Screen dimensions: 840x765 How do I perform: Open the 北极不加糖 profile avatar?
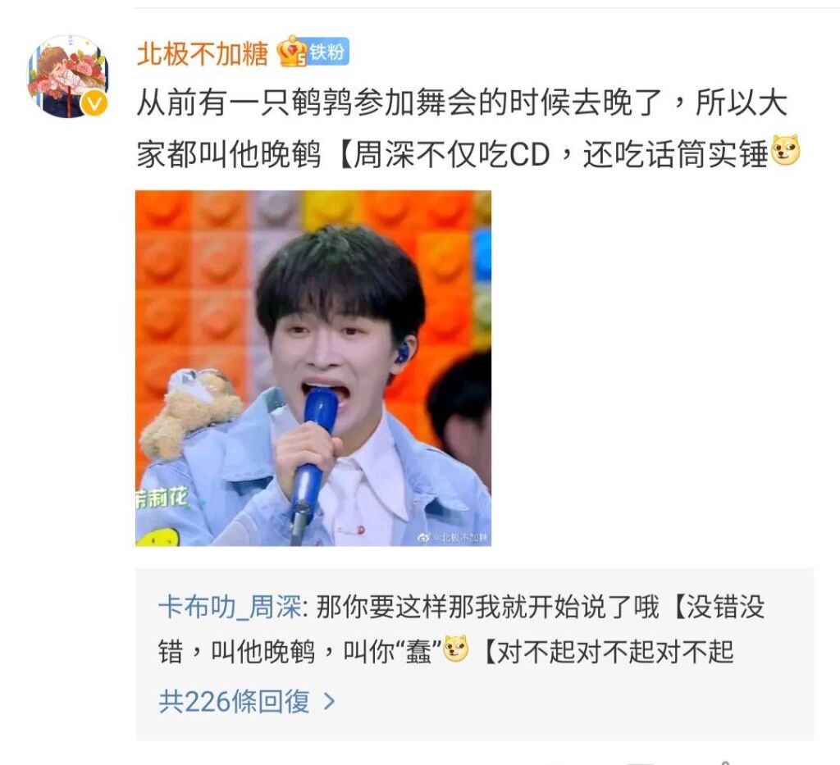coord(67,76)
